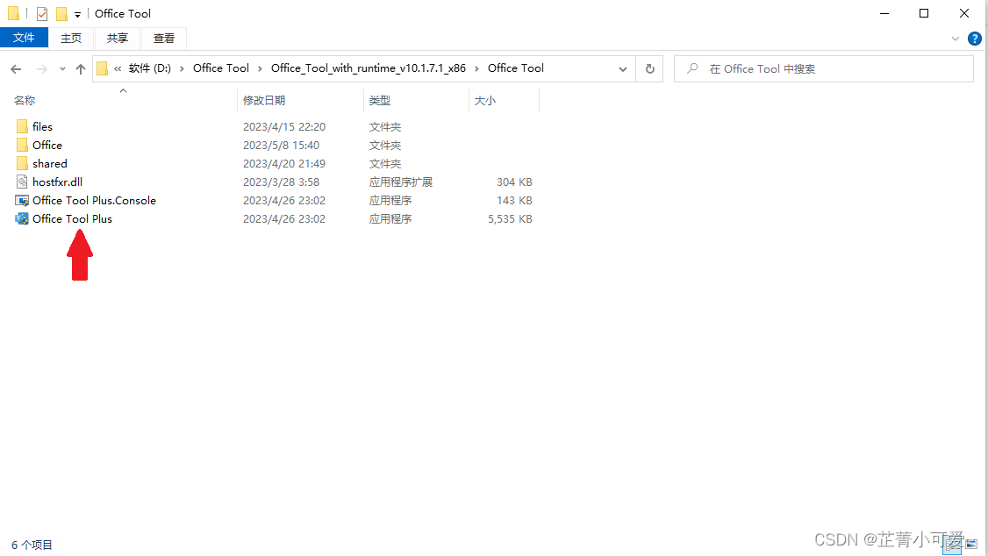Open the 文件 ribbon tab
This screenshot has width=988, height=556.
click(24, 38)
